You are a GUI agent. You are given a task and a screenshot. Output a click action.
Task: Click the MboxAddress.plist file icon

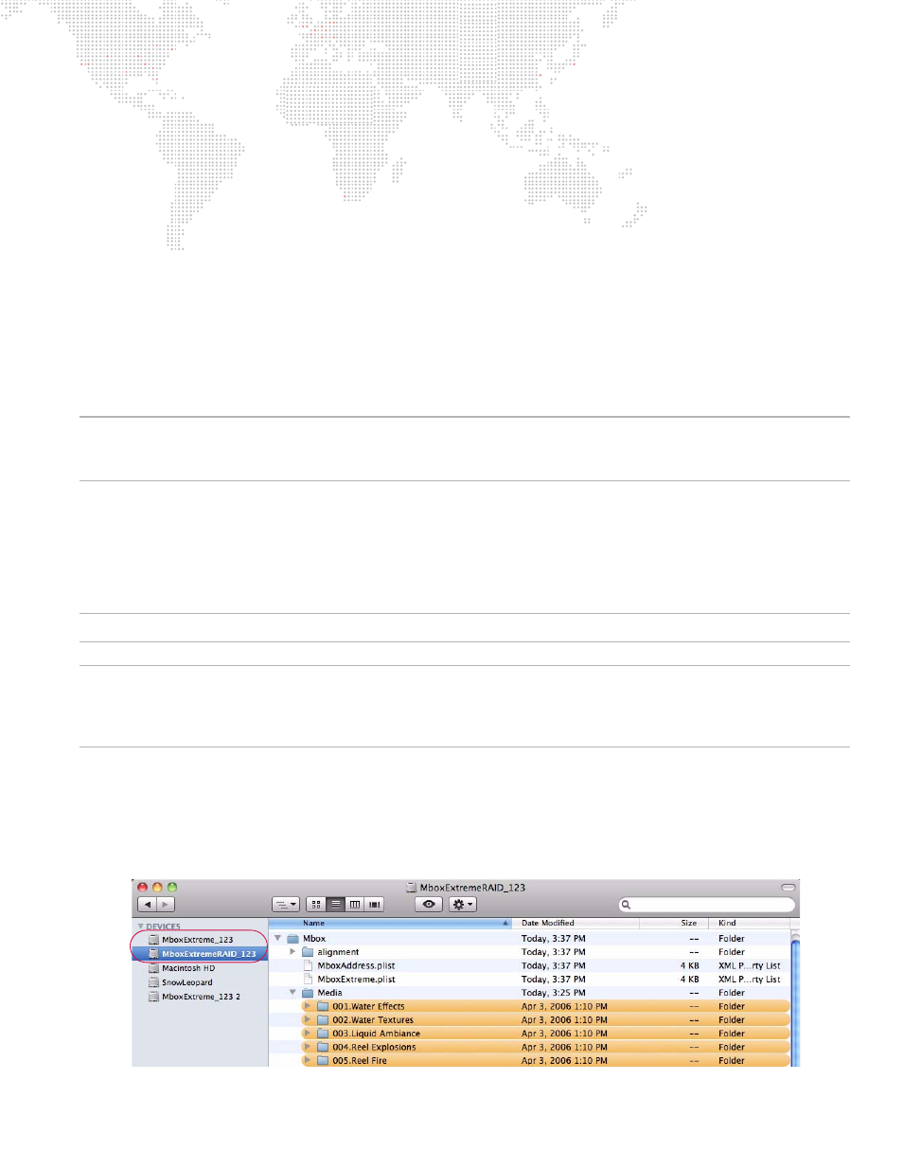[x=308, y=965]
